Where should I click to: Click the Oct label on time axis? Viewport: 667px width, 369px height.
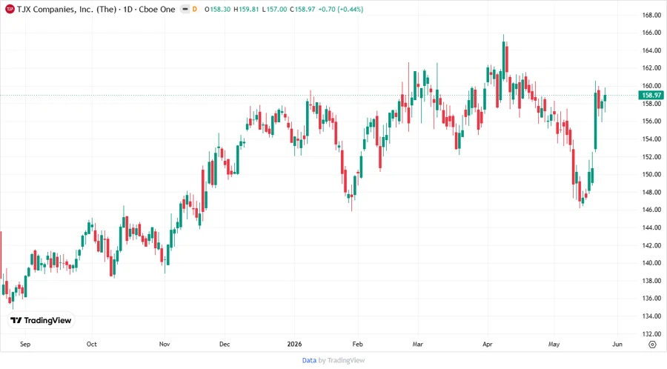click(x=91, y=344)
